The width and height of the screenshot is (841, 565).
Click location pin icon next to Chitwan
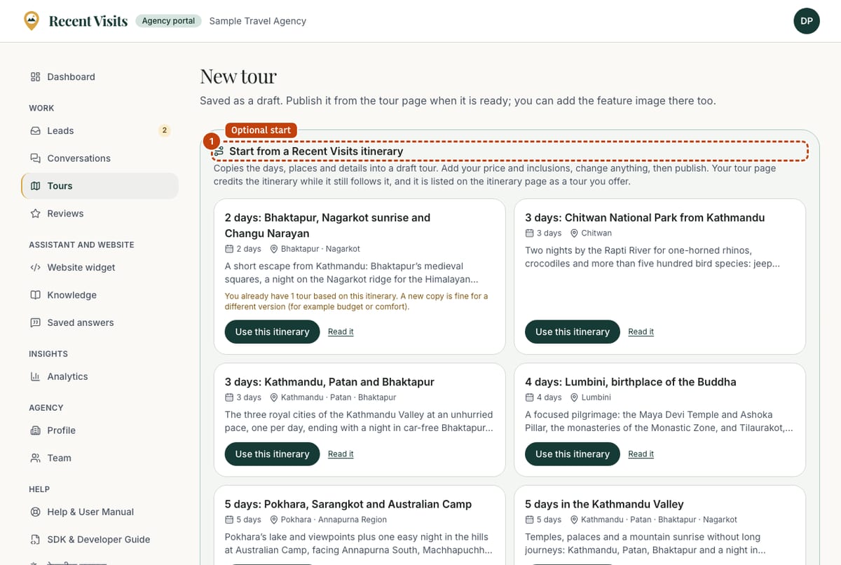coord(574,233)
